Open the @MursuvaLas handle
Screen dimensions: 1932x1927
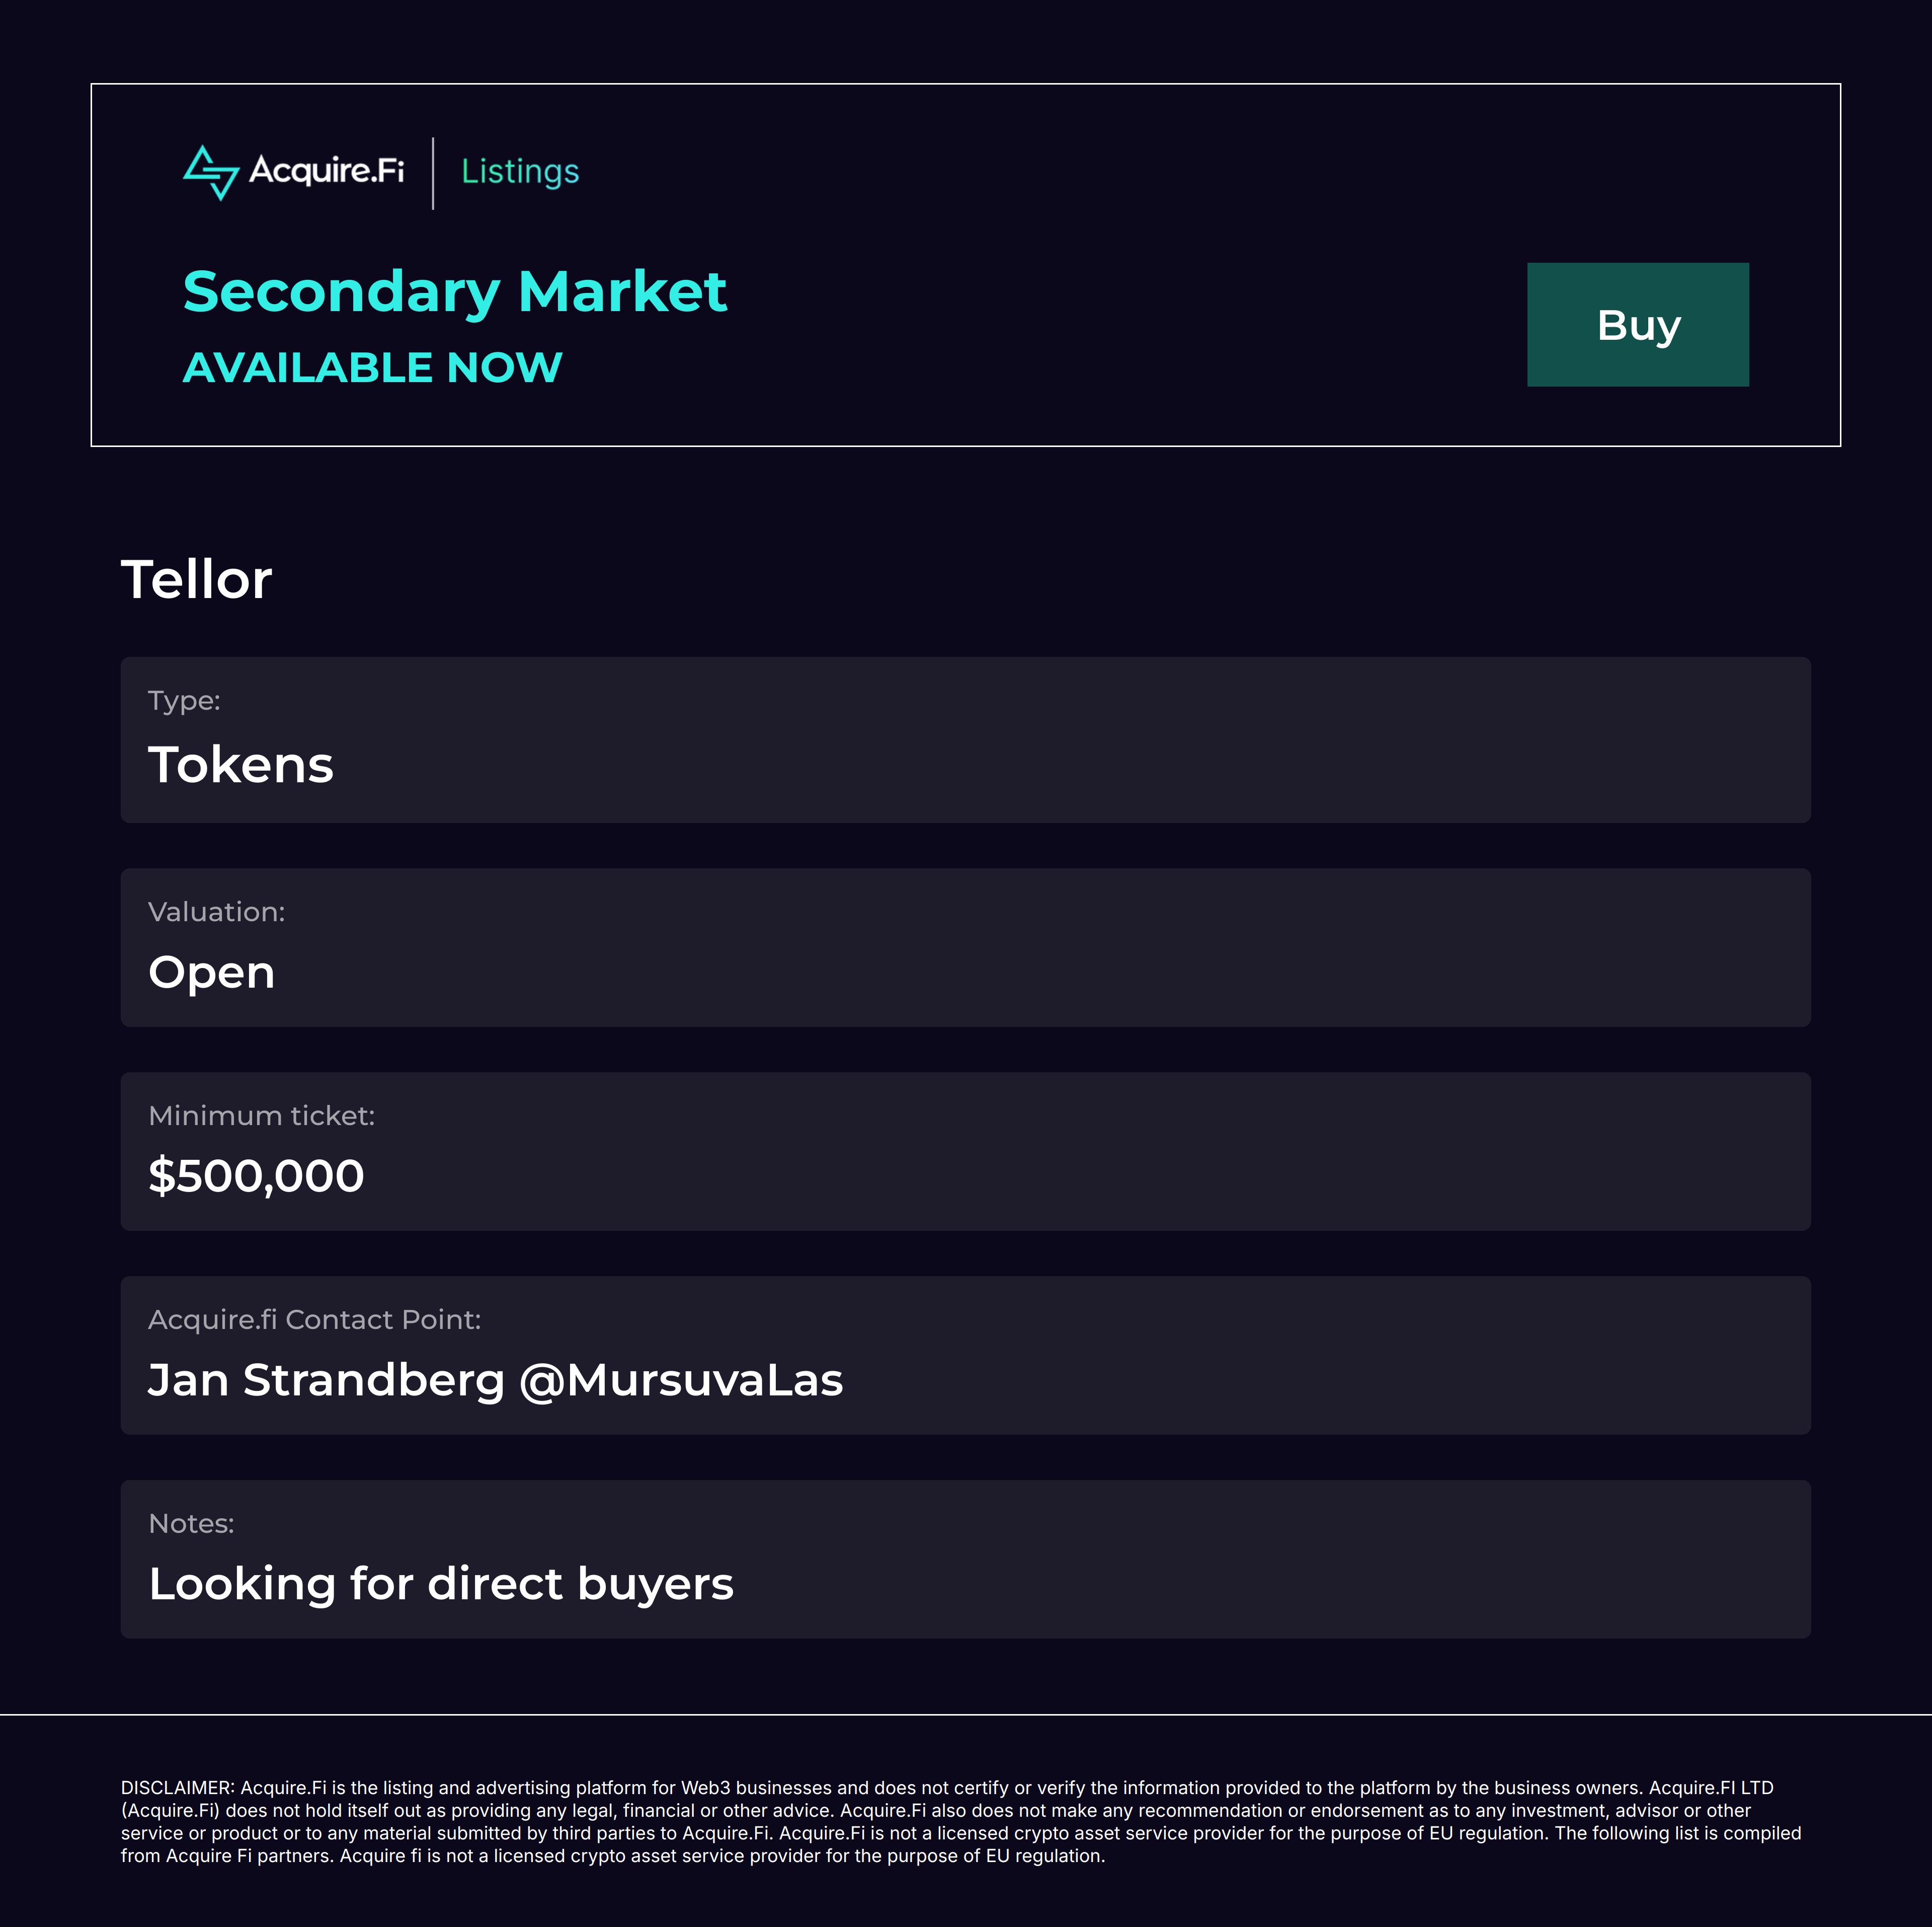[681, 1381]
